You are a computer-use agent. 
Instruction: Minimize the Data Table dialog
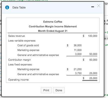click(93, 7)
